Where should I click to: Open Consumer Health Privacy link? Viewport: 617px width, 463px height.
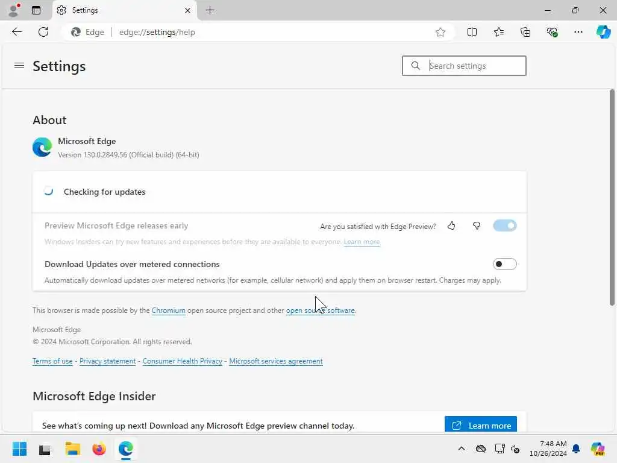(x=182, y=361)
